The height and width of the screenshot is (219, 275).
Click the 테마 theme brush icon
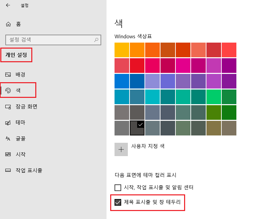[8, 122]
